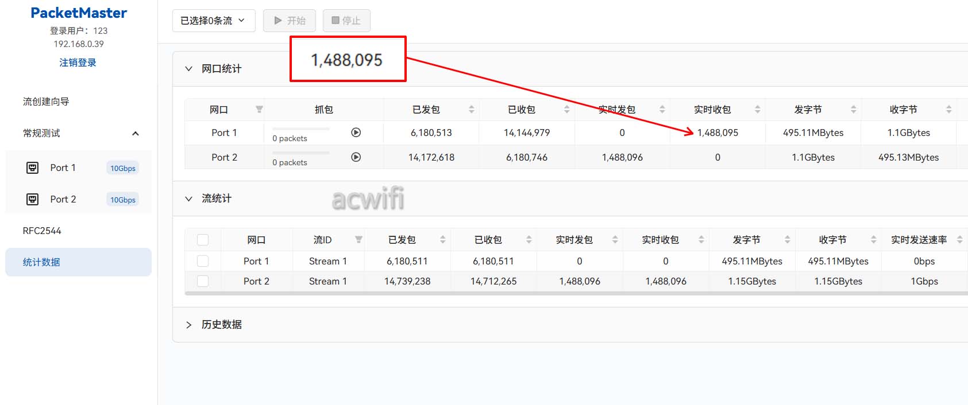968x405 pixels.
Task: Select Port 1 10Gbps sidebar item
Action: pyautogui.click(x=79, y=168)
